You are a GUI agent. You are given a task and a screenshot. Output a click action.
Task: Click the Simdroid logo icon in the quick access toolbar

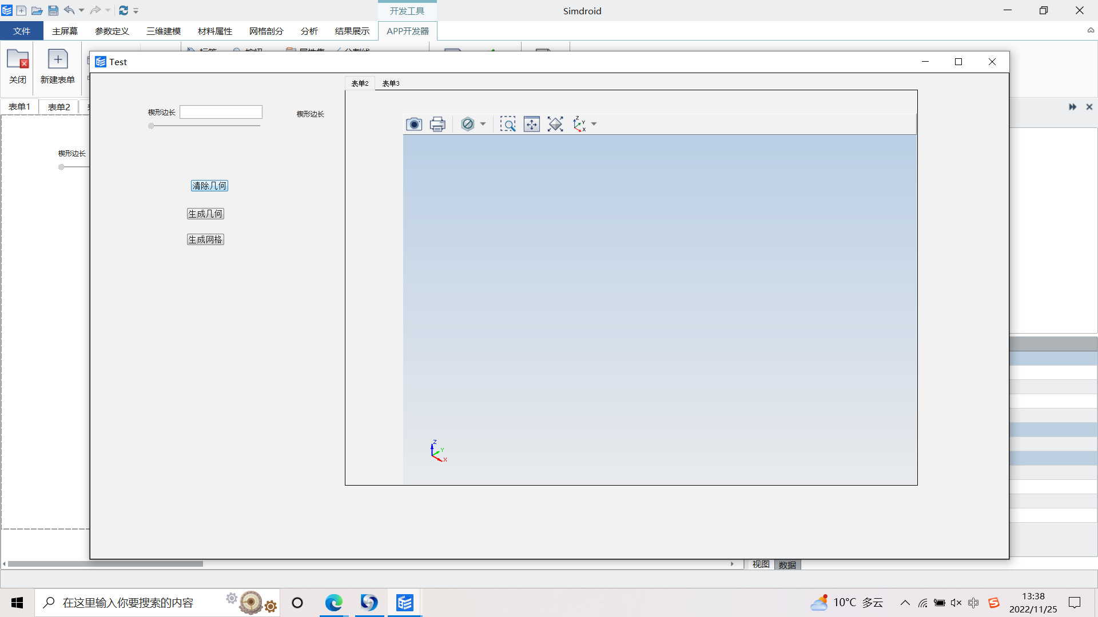point(7,10)
